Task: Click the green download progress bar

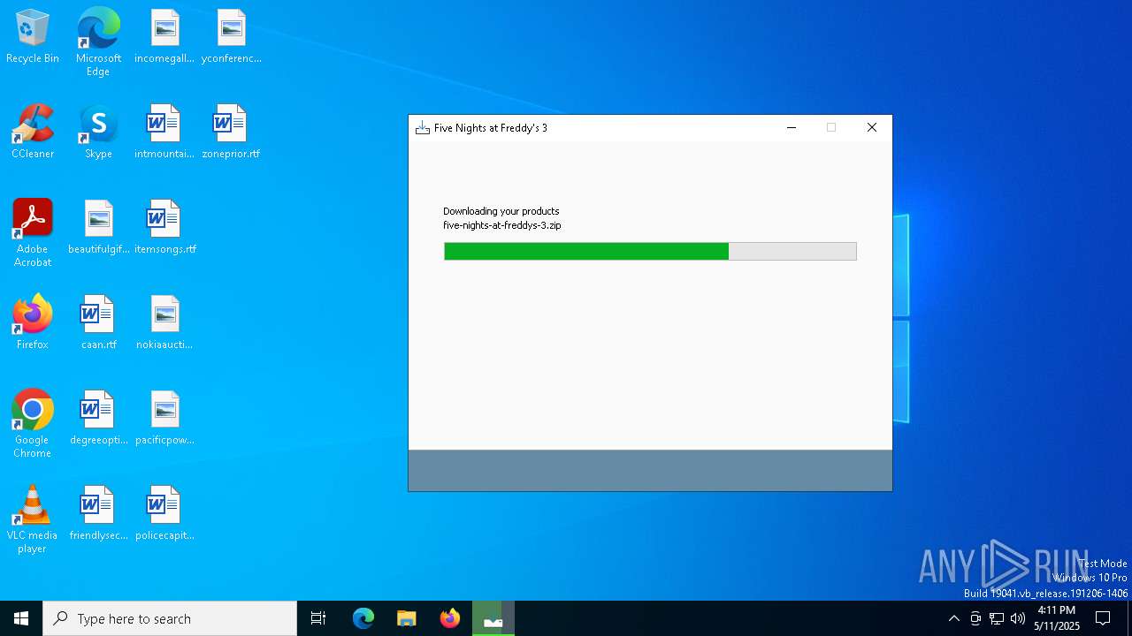Action: tap(650, 252)
